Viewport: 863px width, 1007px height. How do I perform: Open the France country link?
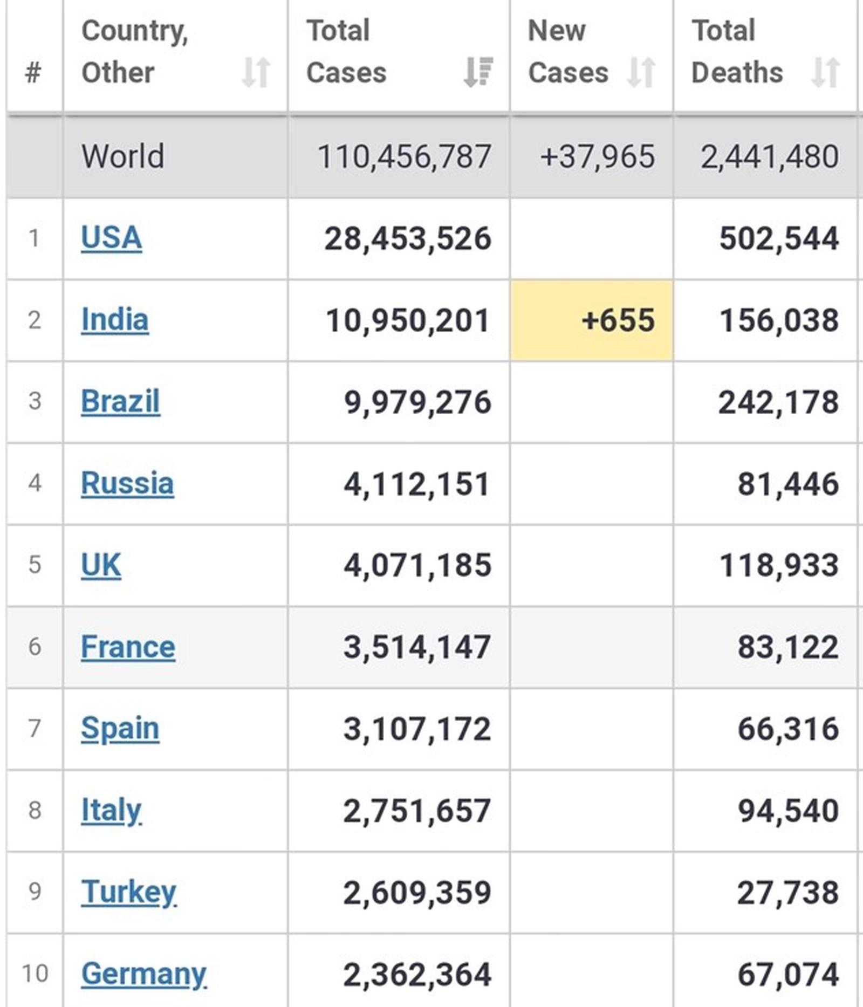coord(128,647)
